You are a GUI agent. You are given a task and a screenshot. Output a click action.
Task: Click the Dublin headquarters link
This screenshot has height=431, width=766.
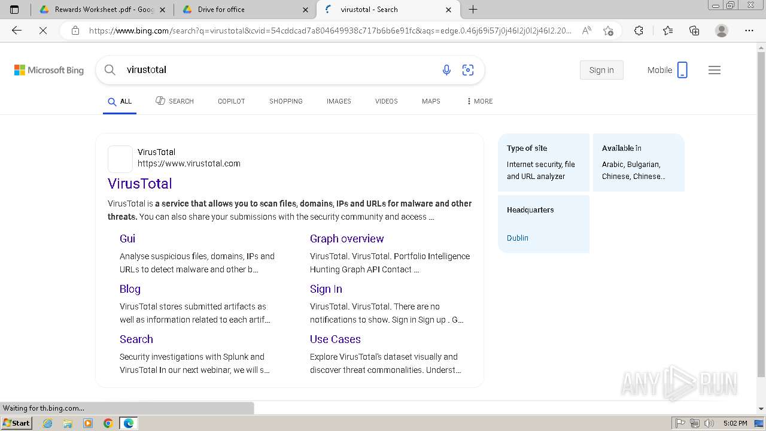[518, 238]
